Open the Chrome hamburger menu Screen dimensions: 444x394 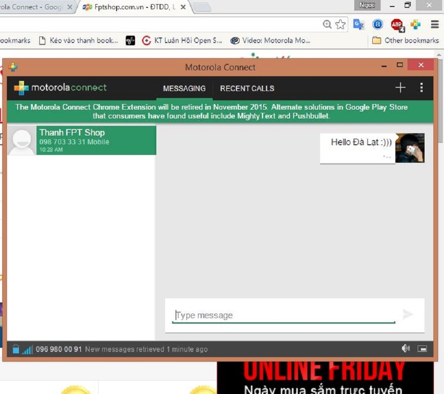tap(435, 25)
